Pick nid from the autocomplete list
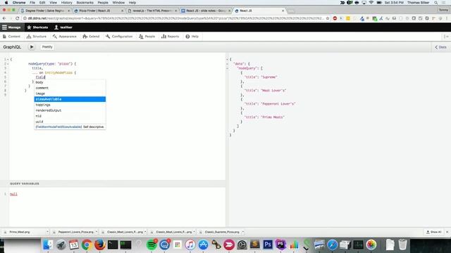 [x=70, y=116]
